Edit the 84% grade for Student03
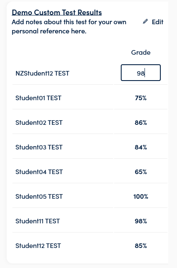The height and width of the screenshot is (268, 177). tap(141, 147)
